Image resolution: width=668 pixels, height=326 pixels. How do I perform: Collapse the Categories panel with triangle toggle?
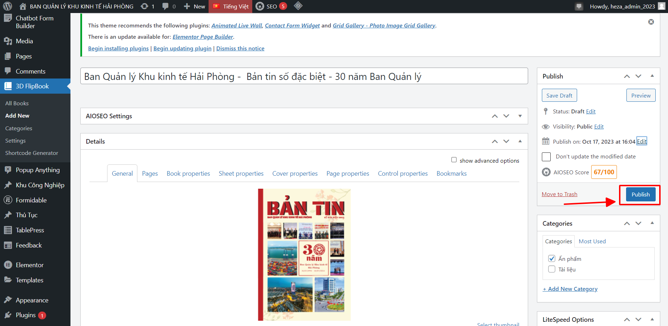(x=652, y=223)
